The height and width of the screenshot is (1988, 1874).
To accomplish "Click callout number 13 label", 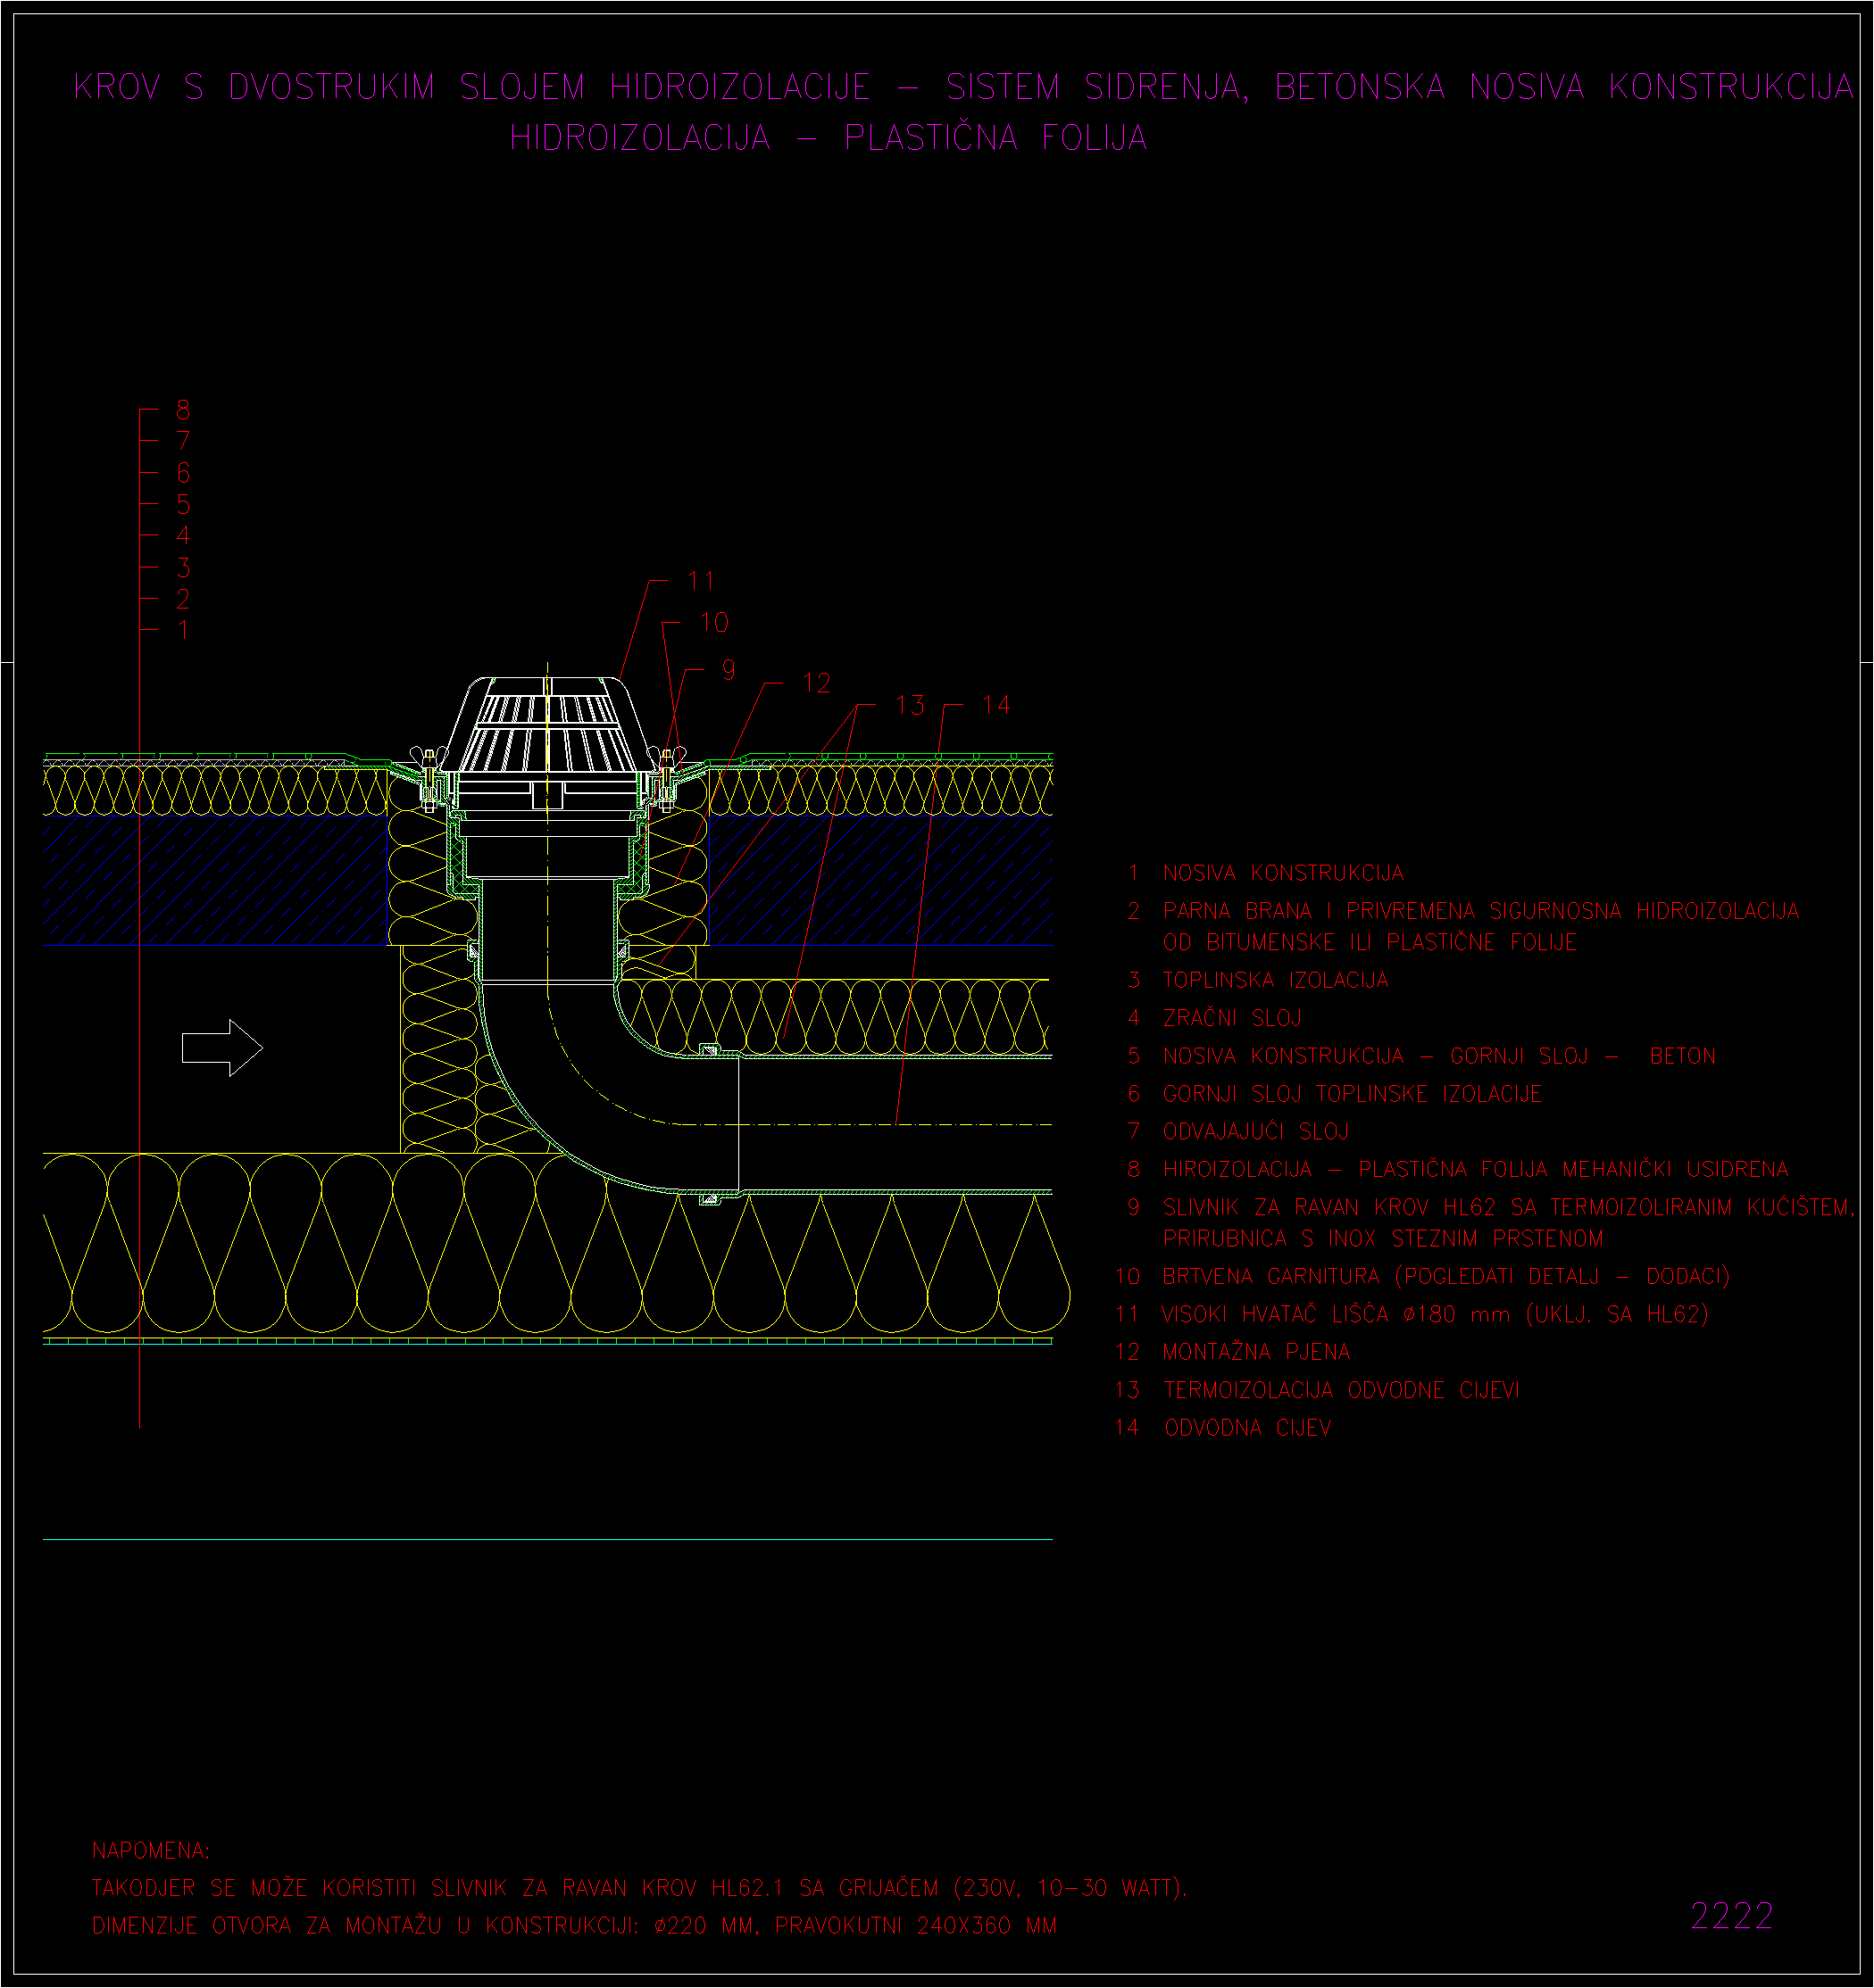I will [x=911, y=706].
